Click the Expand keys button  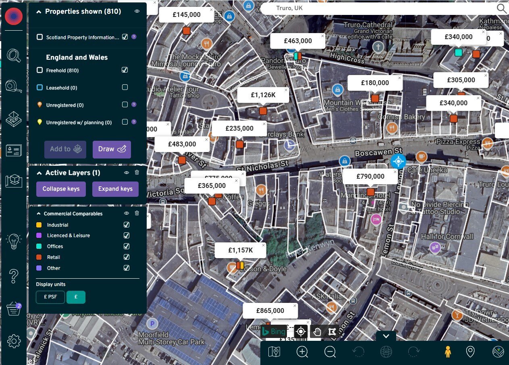(115, 189)
